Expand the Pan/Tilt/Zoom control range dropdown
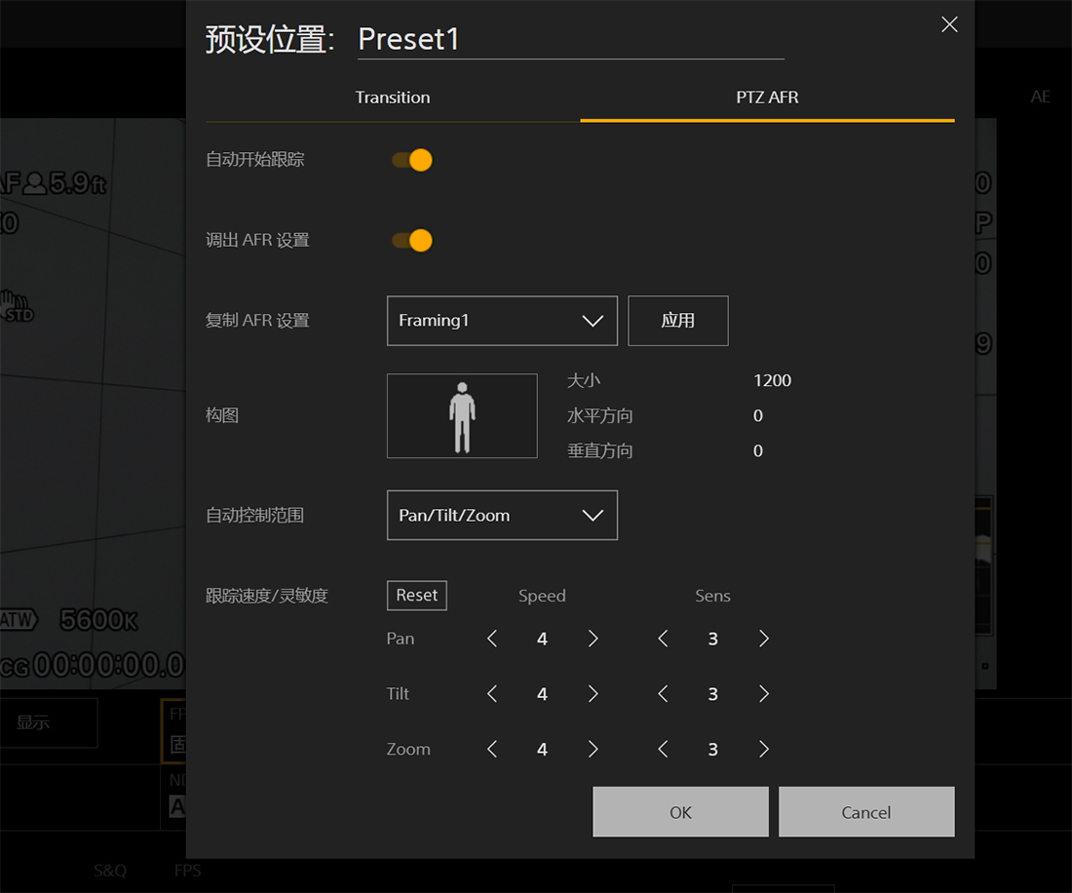The width and height of the screenshot is (1072, 893). [x=501, y=515]
